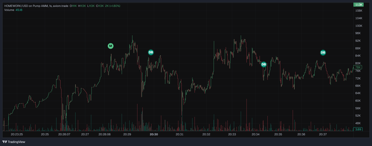Click the 96K price axis label

coord(359,33)
